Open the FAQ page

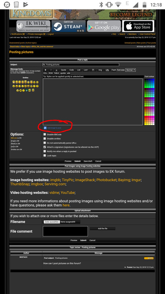(114, 34)
